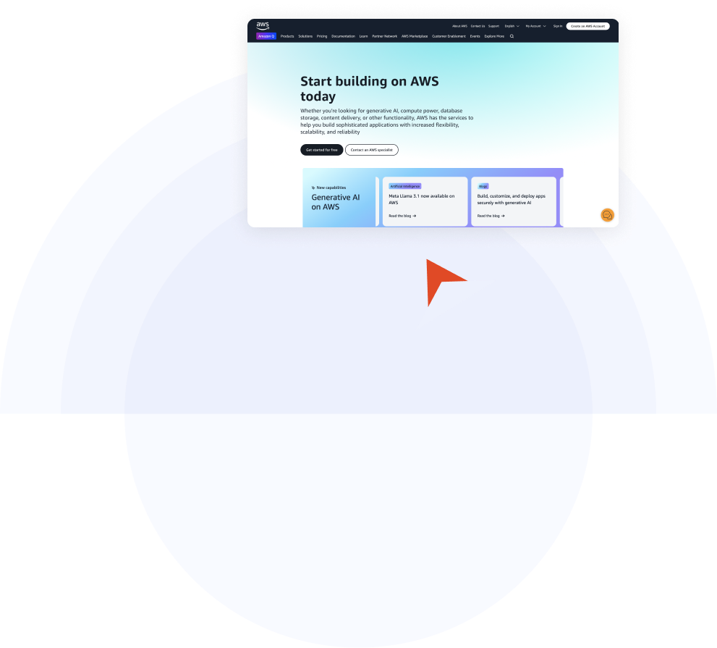Click Contact an AWS specialist button

point(371,150)
